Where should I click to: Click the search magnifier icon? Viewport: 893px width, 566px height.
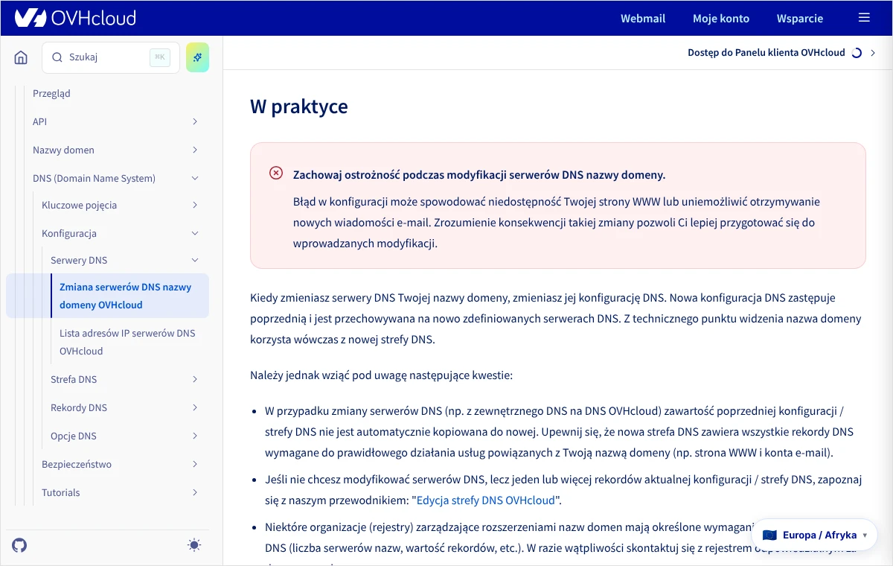[57, 57]
